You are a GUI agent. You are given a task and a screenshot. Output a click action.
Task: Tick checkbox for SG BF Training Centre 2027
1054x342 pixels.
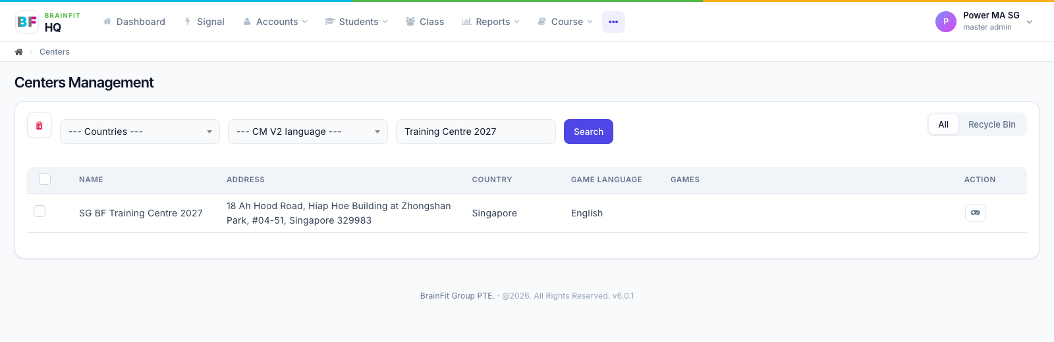point(40,211)
